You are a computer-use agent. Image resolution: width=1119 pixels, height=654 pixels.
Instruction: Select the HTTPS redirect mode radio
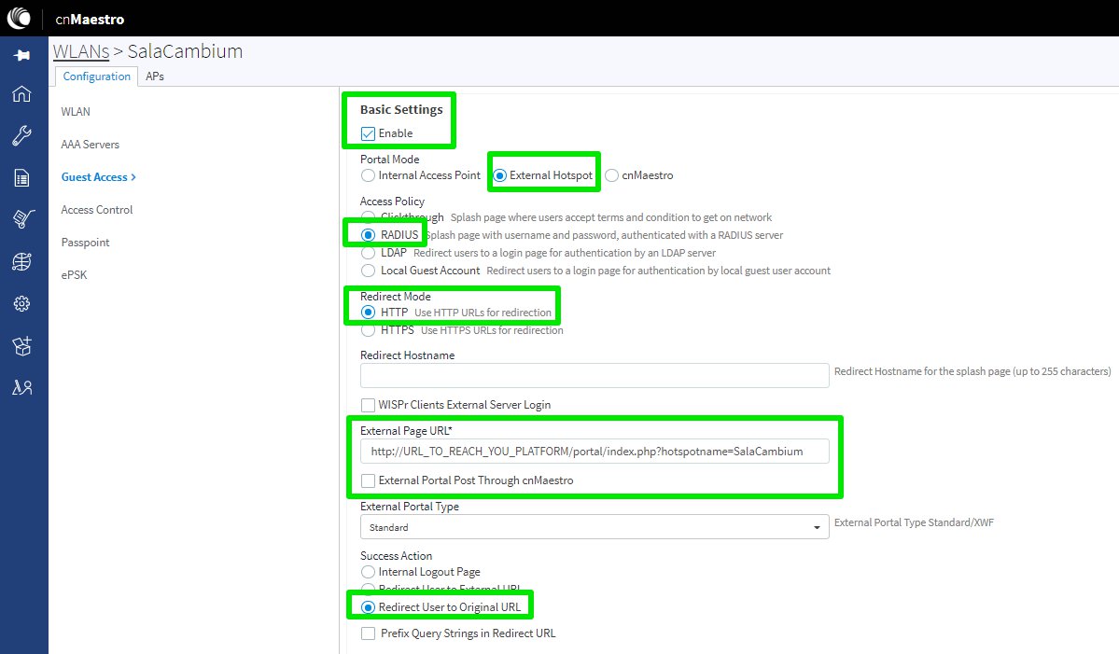(368, 330)
